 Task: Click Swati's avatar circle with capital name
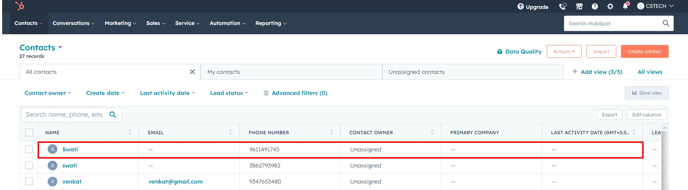[52, 149]
